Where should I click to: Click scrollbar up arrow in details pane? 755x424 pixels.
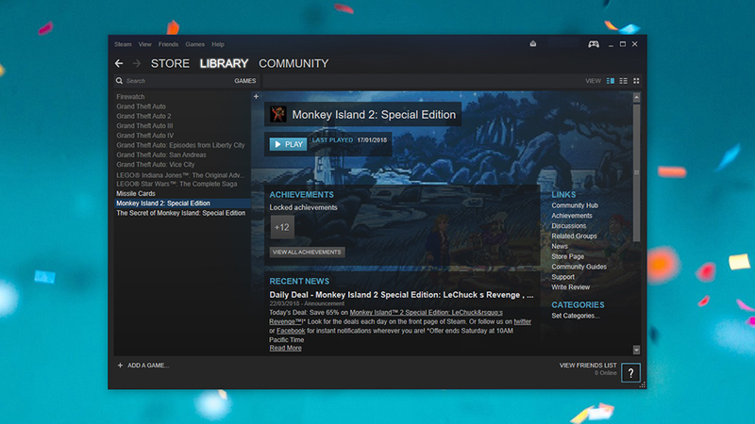[x=636, y=98]
